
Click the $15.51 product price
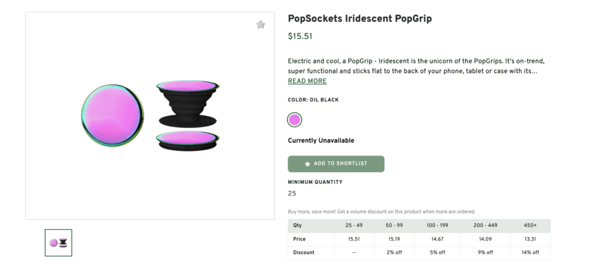(x=300, y=36)
